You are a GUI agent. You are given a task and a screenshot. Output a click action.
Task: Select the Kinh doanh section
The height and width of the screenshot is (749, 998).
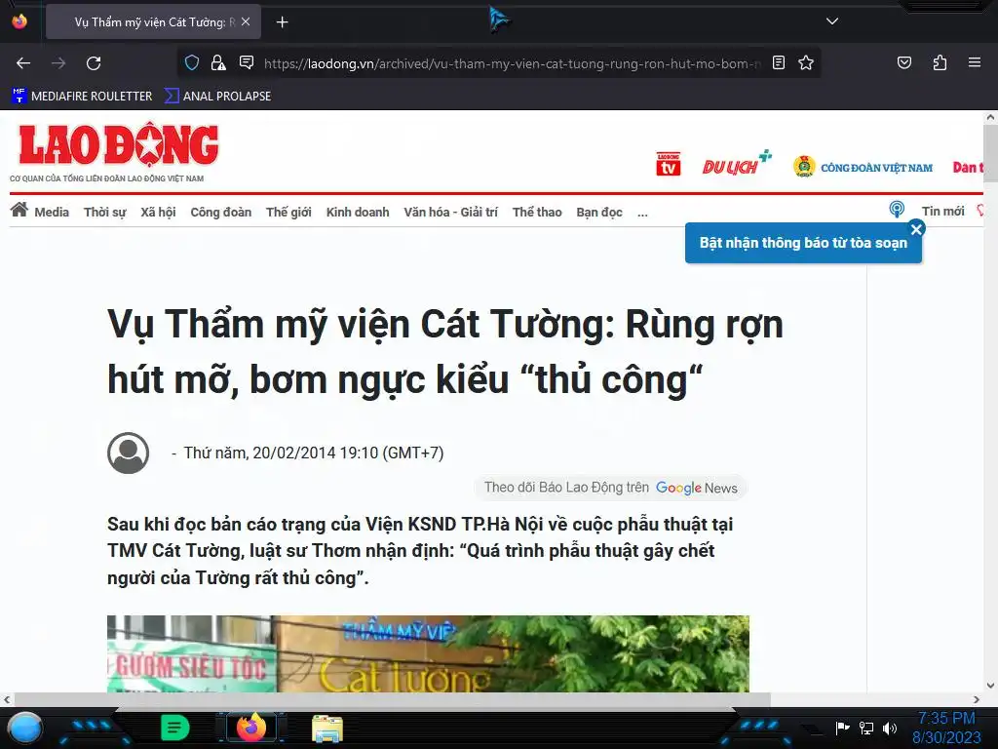click(x=358, y=212)
